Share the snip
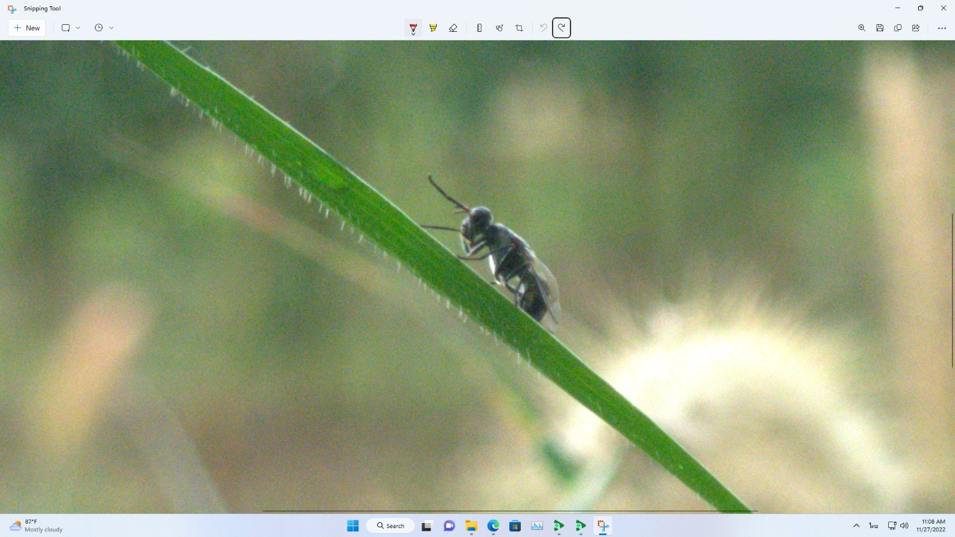Image resolution: width=955 pixels, height=537 pixels. tap(916, 28)
